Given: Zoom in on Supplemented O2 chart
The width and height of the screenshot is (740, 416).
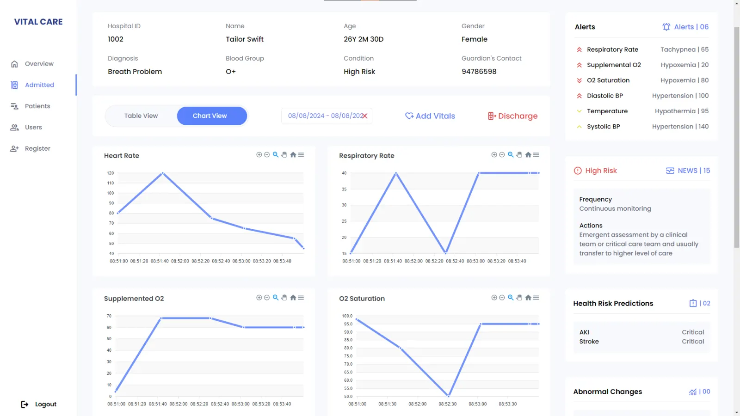Looking at the screenshot, I should pos(259,298).
